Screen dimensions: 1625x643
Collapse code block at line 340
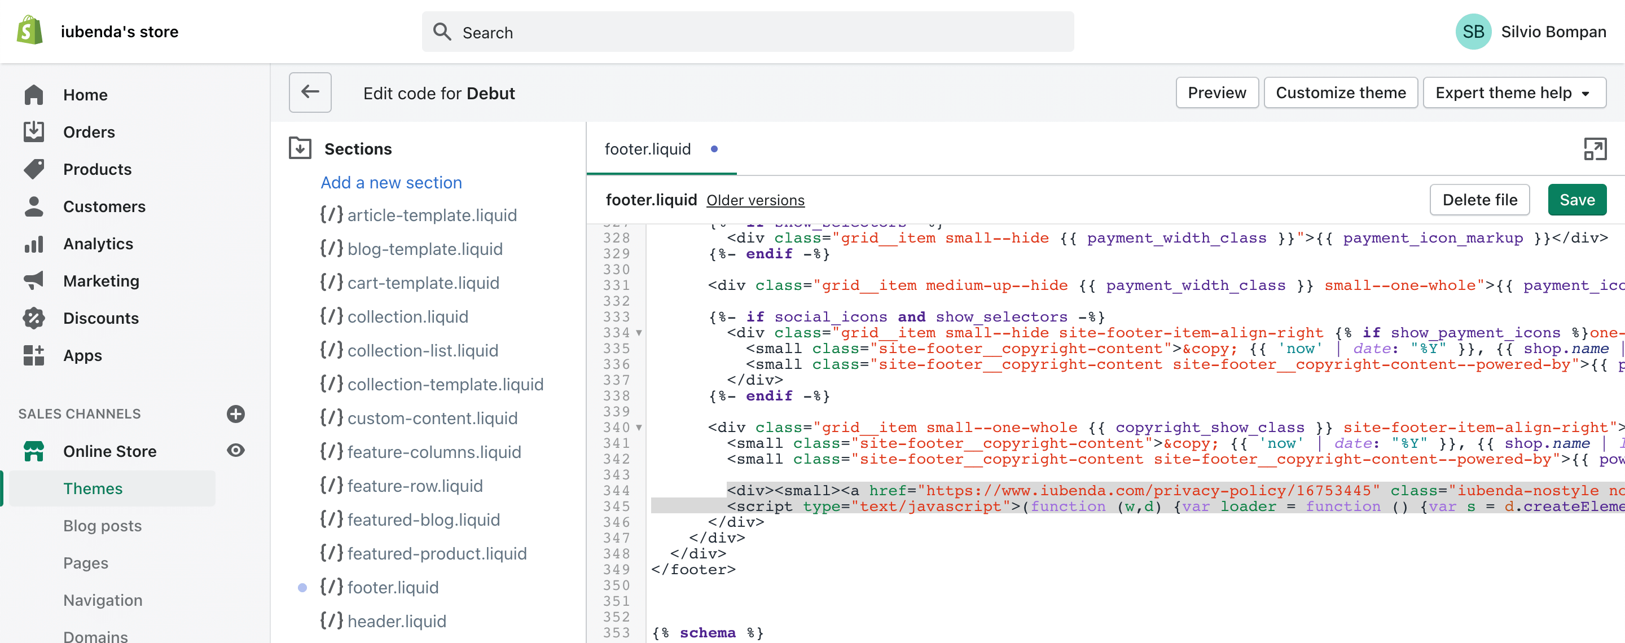(x=640, y=428)
